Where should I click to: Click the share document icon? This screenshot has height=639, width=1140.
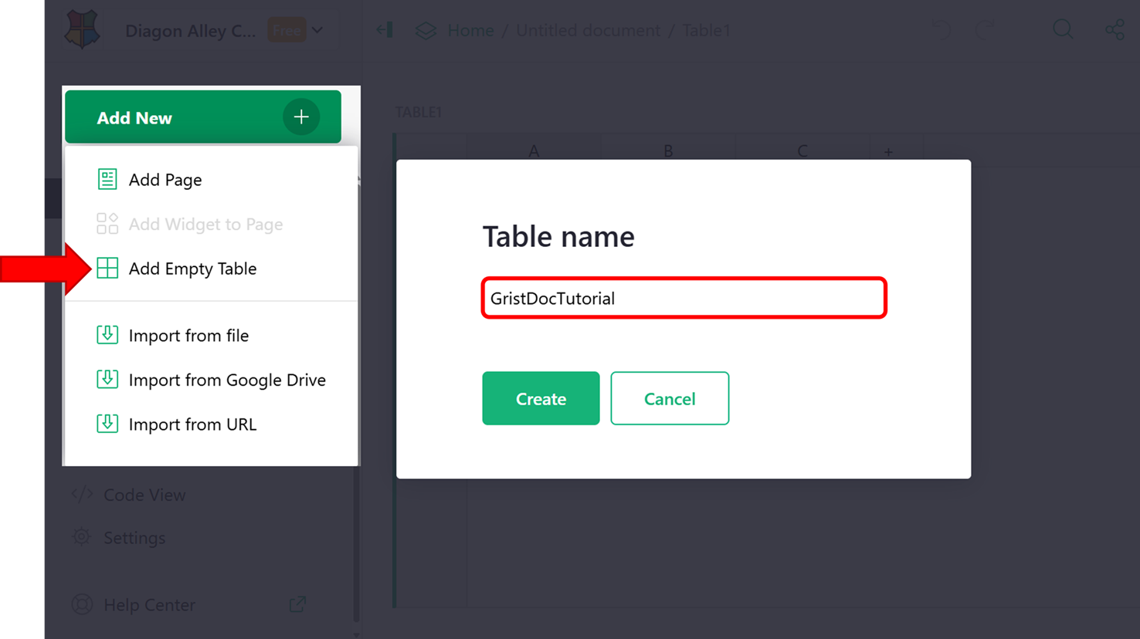tap(1115, 29)
